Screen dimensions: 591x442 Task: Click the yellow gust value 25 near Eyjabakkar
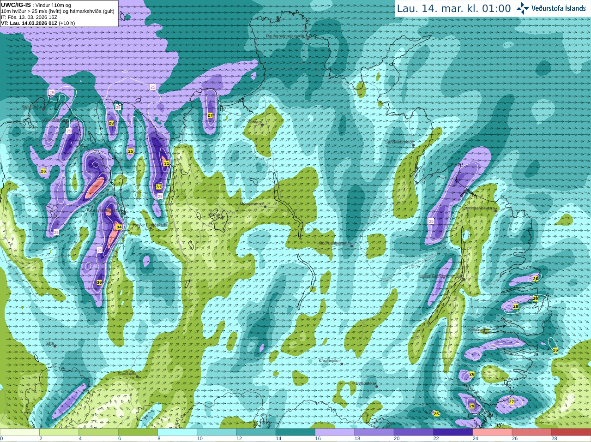[436, 414]
